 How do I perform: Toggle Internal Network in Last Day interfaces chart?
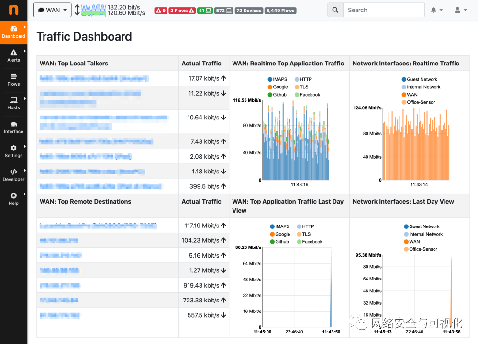(x=423, y=234)
